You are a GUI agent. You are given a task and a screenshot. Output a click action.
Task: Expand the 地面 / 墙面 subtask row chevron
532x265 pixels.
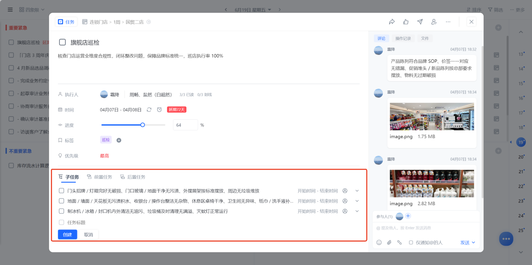(x=357, y=201)
